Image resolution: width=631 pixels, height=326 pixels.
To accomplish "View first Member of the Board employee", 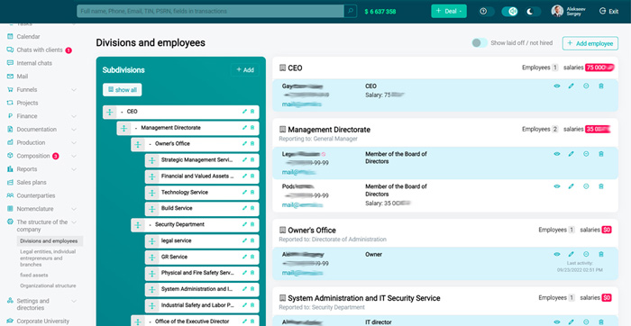I will click(557, 154).
